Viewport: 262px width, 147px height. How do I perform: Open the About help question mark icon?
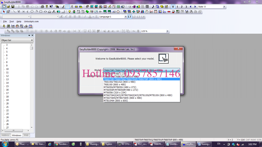coord(47,7)
